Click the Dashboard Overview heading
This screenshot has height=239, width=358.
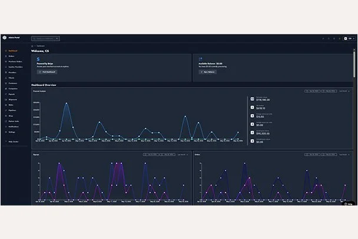[x=44, y=85]
